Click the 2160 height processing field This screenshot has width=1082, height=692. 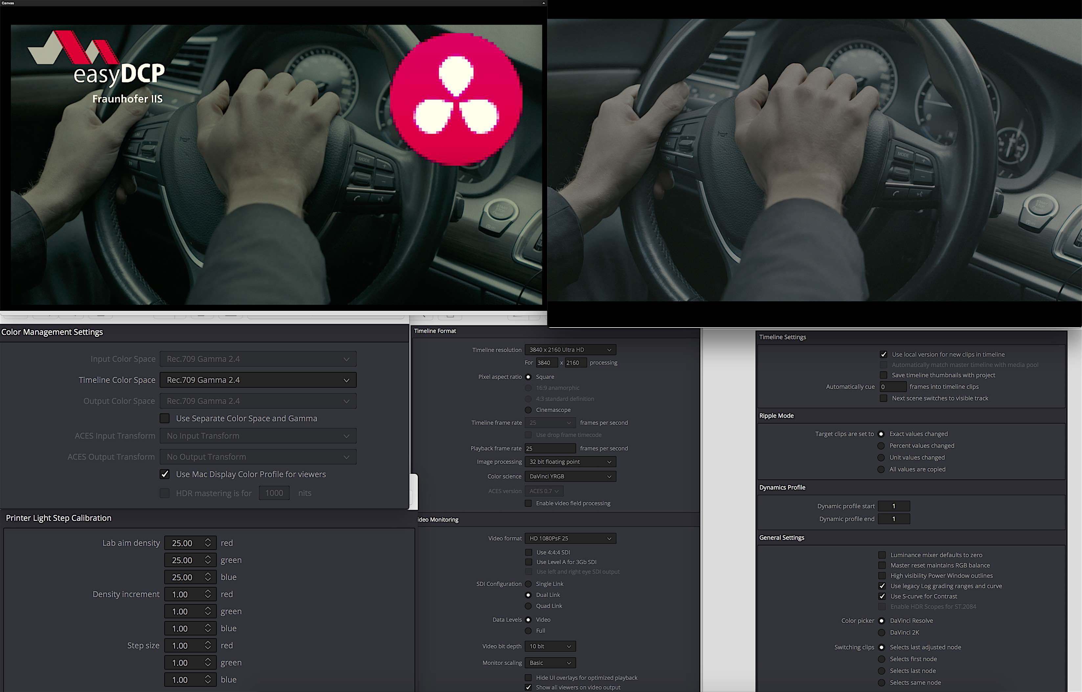coord(575,363)
